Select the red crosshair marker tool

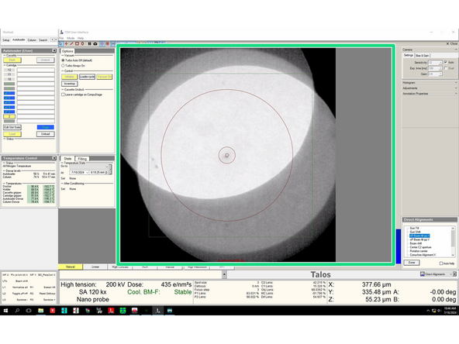(x=67, y=44)
